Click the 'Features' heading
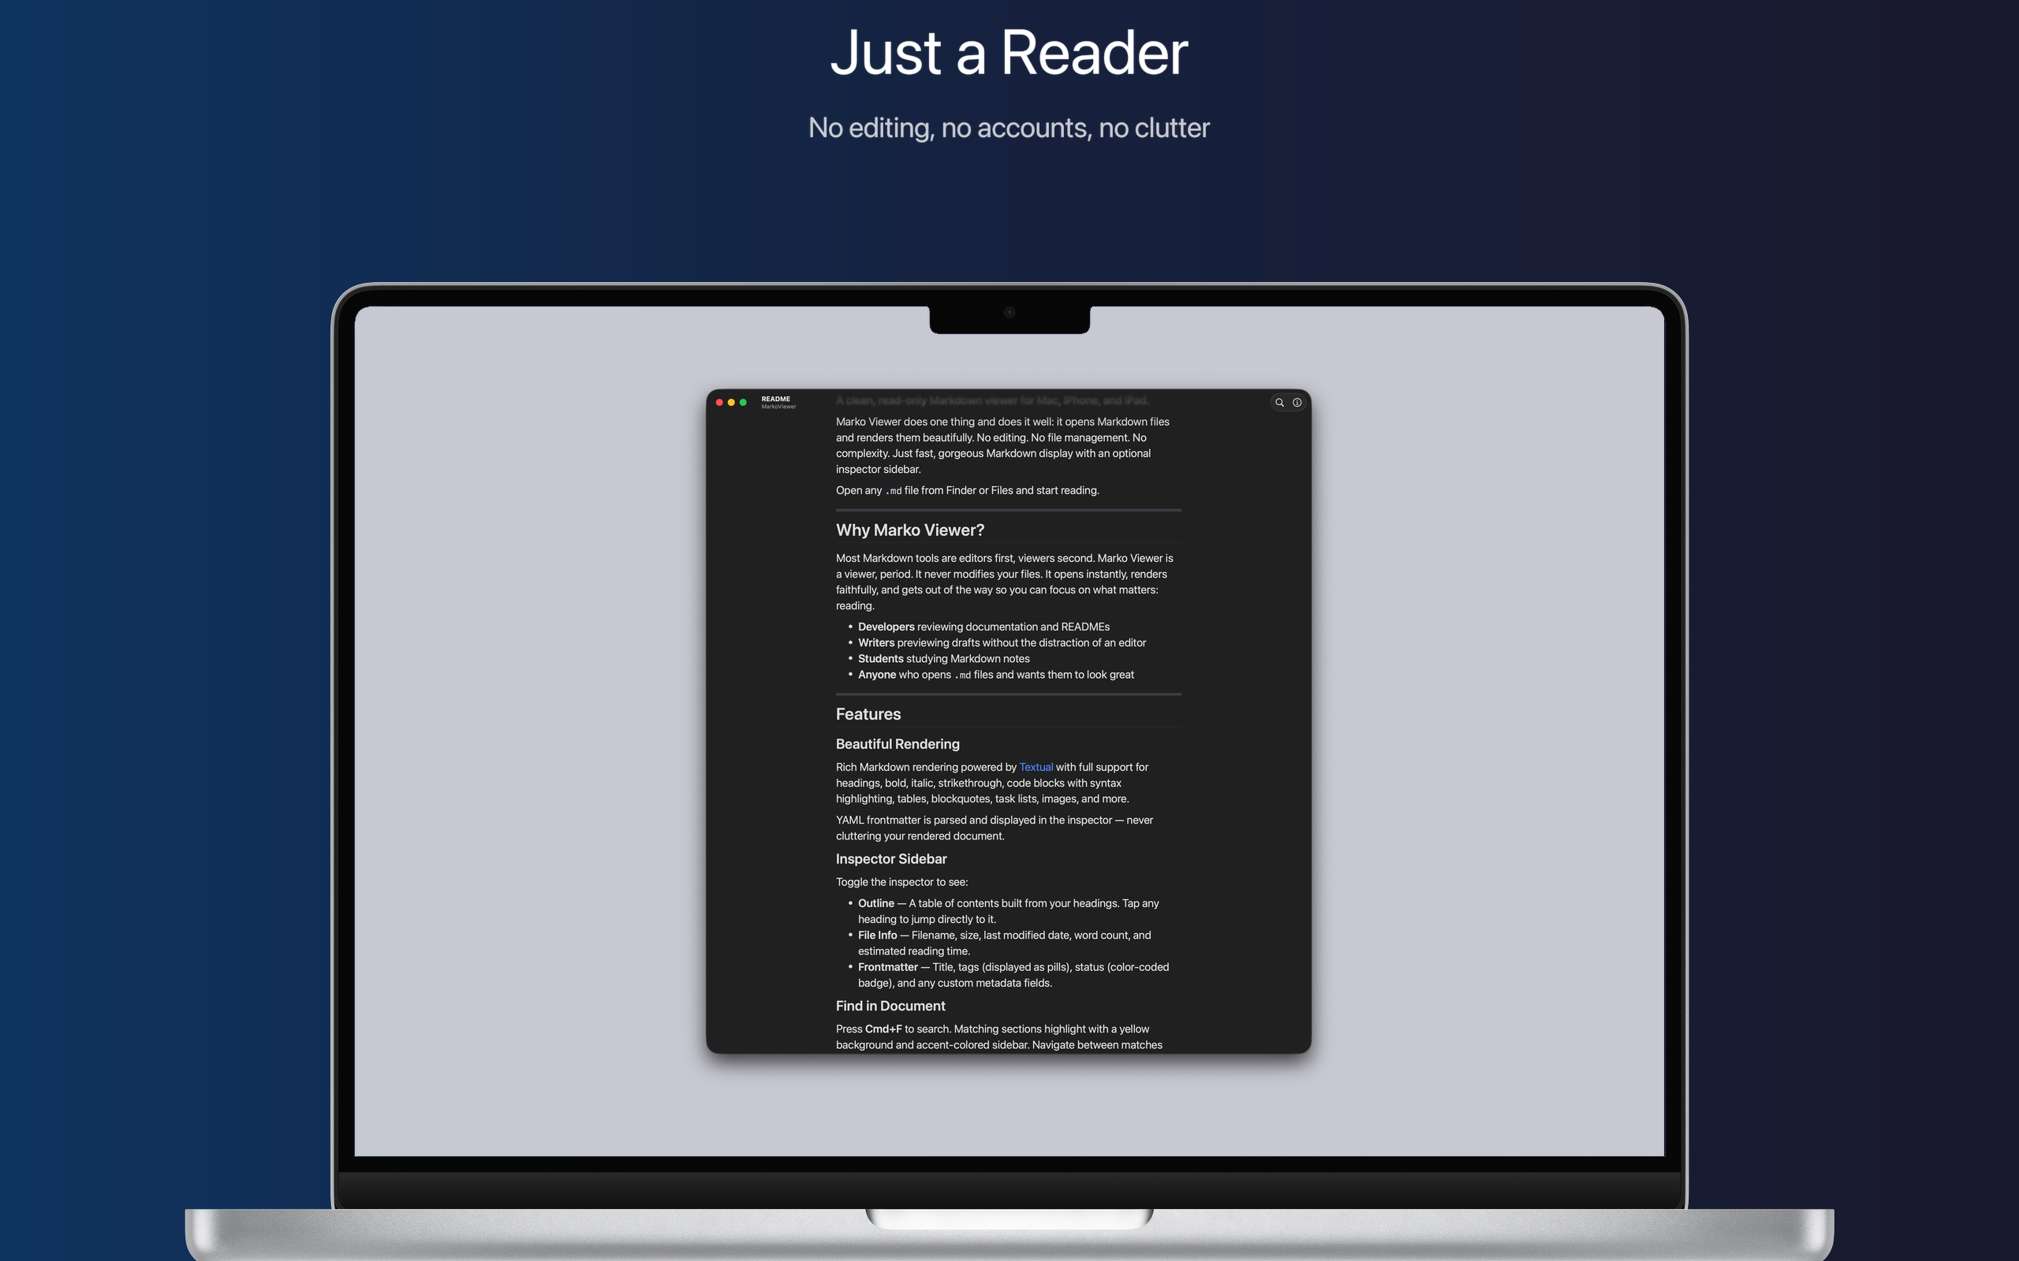The image size is (2019, 1261). (868, 715)
